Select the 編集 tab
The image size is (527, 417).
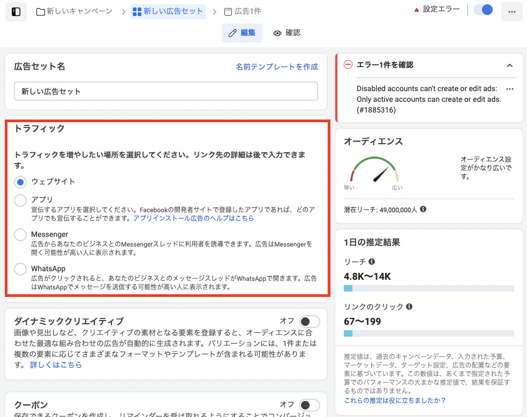(241, 33)
